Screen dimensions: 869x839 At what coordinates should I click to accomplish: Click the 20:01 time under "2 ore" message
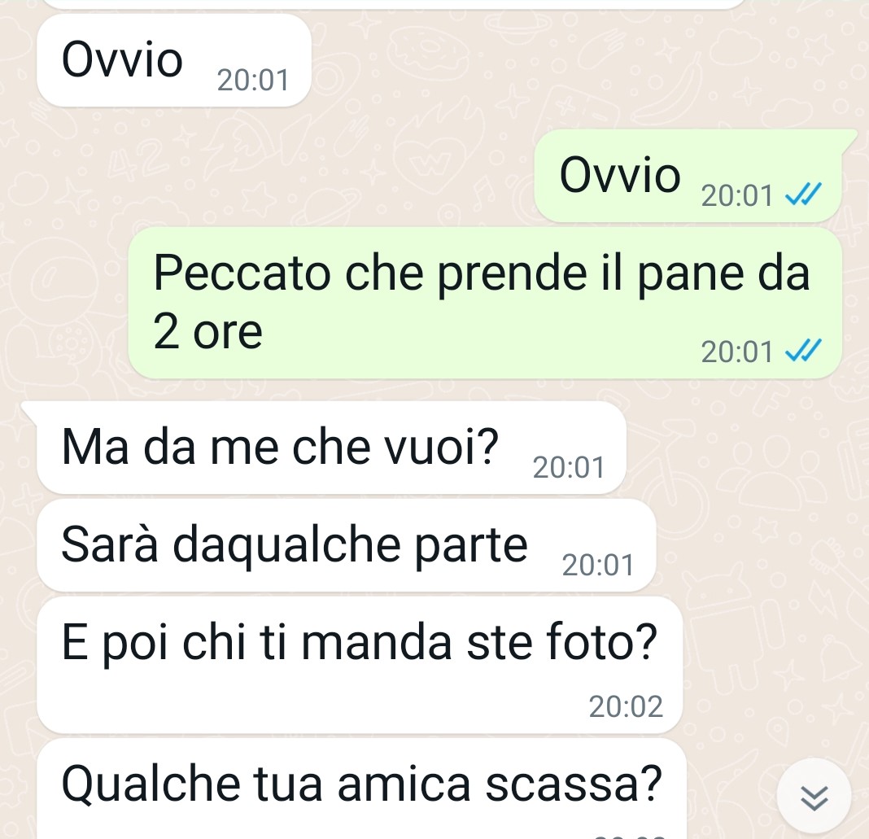pyautogui.click(x=737, y=352)
